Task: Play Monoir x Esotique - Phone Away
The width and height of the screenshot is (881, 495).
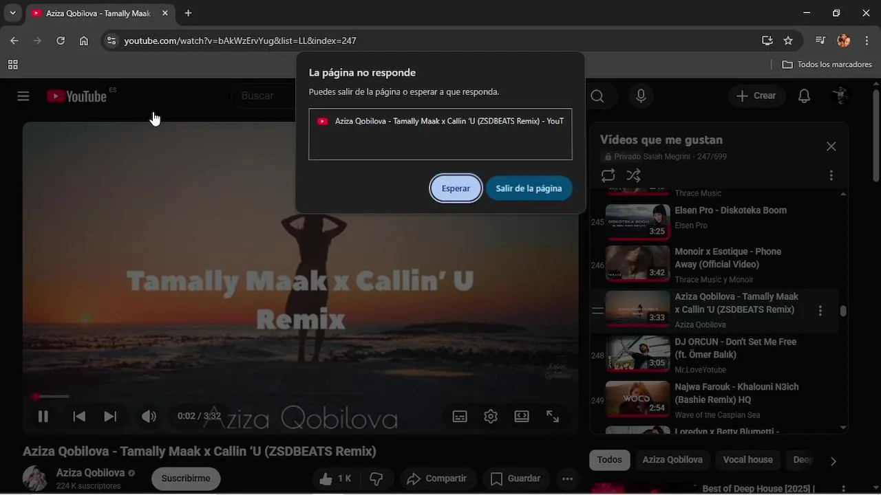Action: (728, 258)
